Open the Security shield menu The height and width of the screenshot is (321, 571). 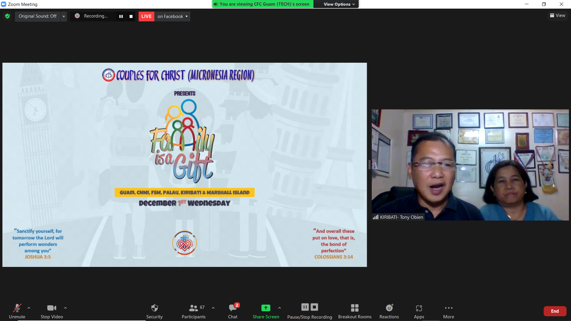pos(154,311)
